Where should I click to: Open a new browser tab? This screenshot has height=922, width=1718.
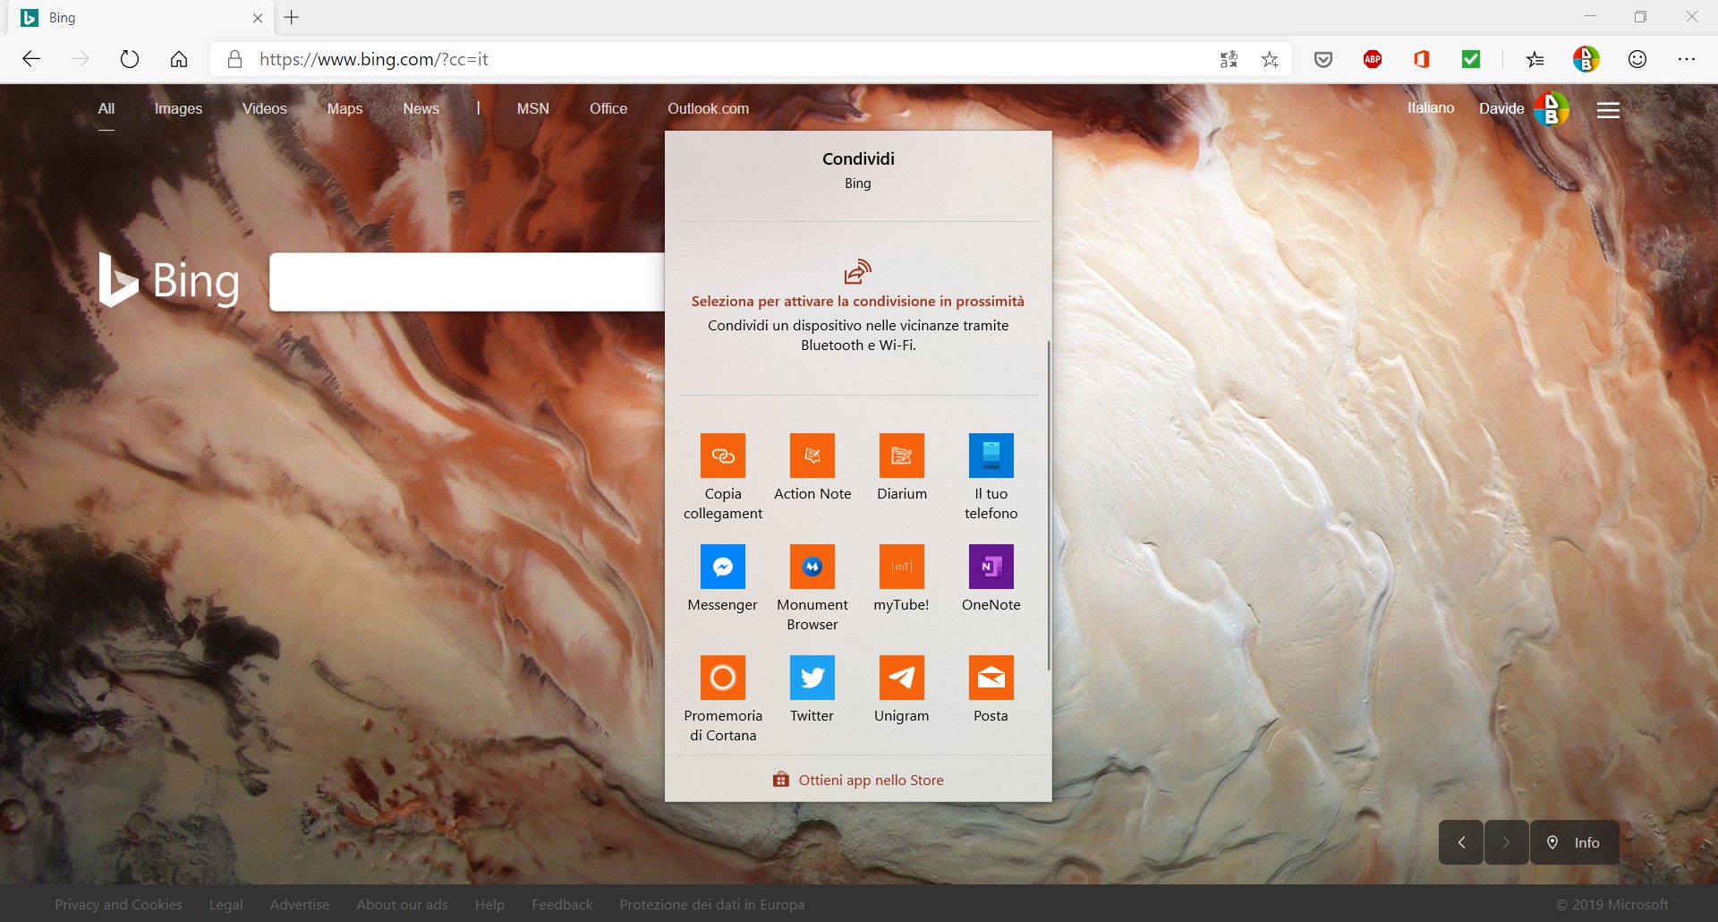tap(292, 17)
